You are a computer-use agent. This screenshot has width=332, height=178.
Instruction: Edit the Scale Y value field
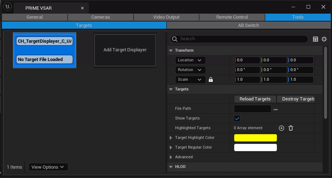point(274,80)
